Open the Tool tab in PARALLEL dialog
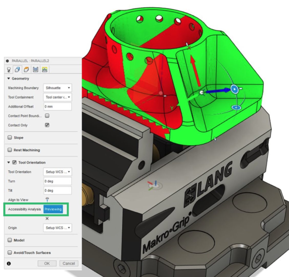 pyautogui.click(x=9, y=69)
